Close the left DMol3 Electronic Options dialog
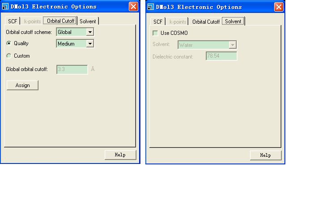This screenshot has width=322, height=201. click(x=133, y=7)
